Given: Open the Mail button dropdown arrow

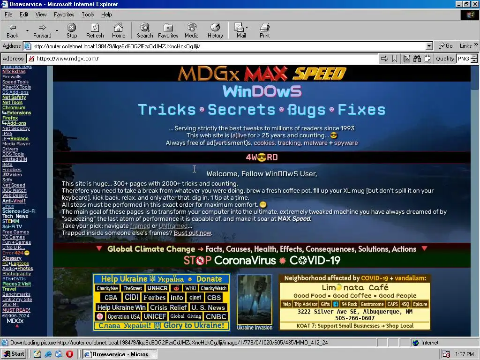Looking at the screenshot, I should point(247,28).
